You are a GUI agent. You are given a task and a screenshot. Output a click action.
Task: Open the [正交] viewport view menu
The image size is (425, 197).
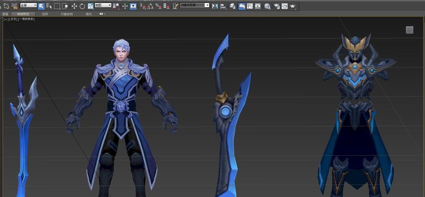13,19
